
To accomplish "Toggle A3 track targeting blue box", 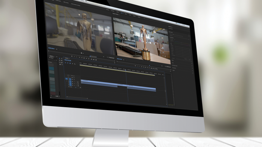I will coord(70,85).
